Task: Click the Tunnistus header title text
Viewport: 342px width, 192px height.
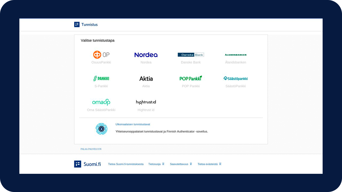Action: tap(89, 24)
